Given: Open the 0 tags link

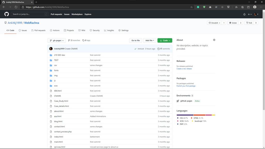Looking at the screenshot, I should [86, 40].
